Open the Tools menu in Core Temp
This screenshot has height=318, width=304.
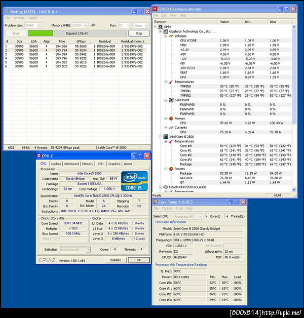179,208
